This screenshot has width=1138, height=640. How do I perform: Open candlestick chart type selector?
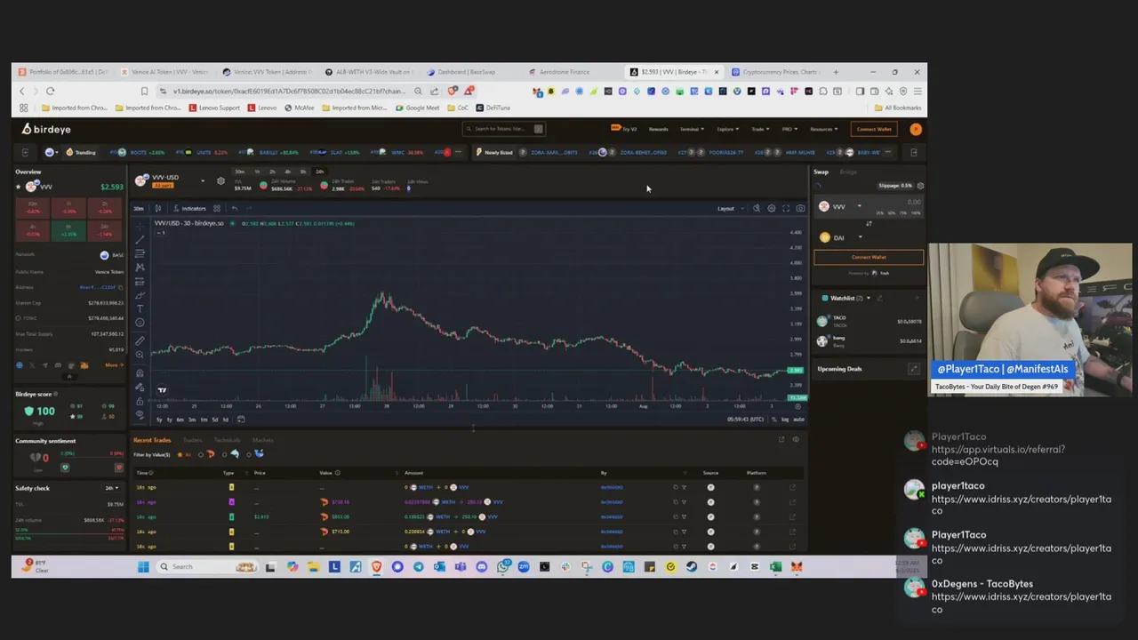tap(158, 209)
